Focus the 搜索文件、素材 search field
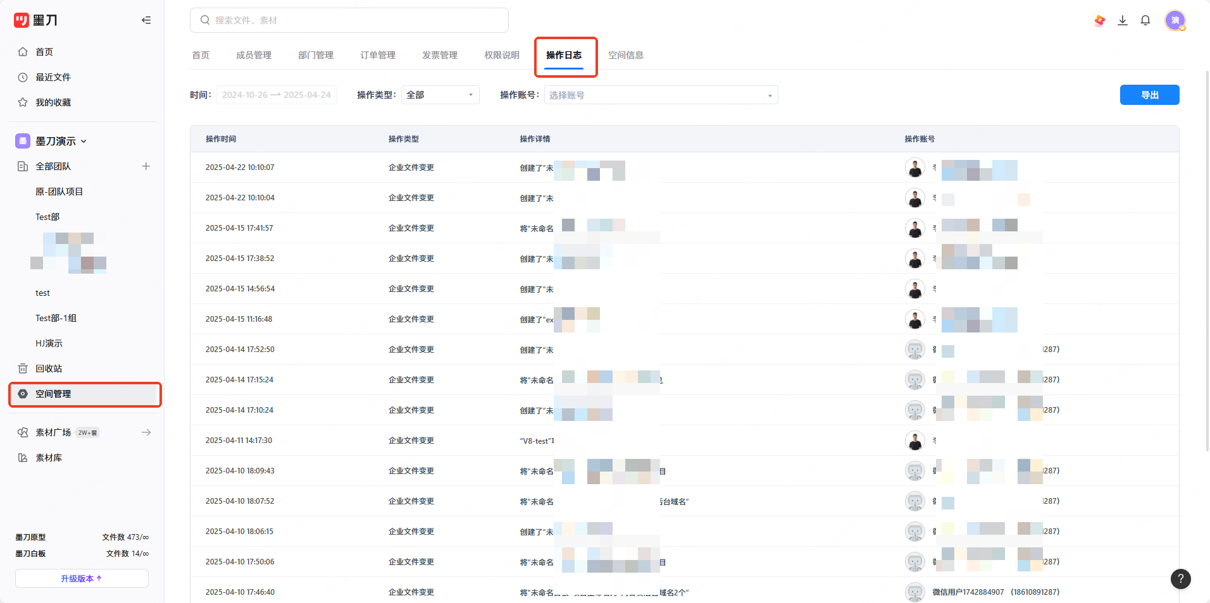This screenshot has height=603, width=1210. 349,20
